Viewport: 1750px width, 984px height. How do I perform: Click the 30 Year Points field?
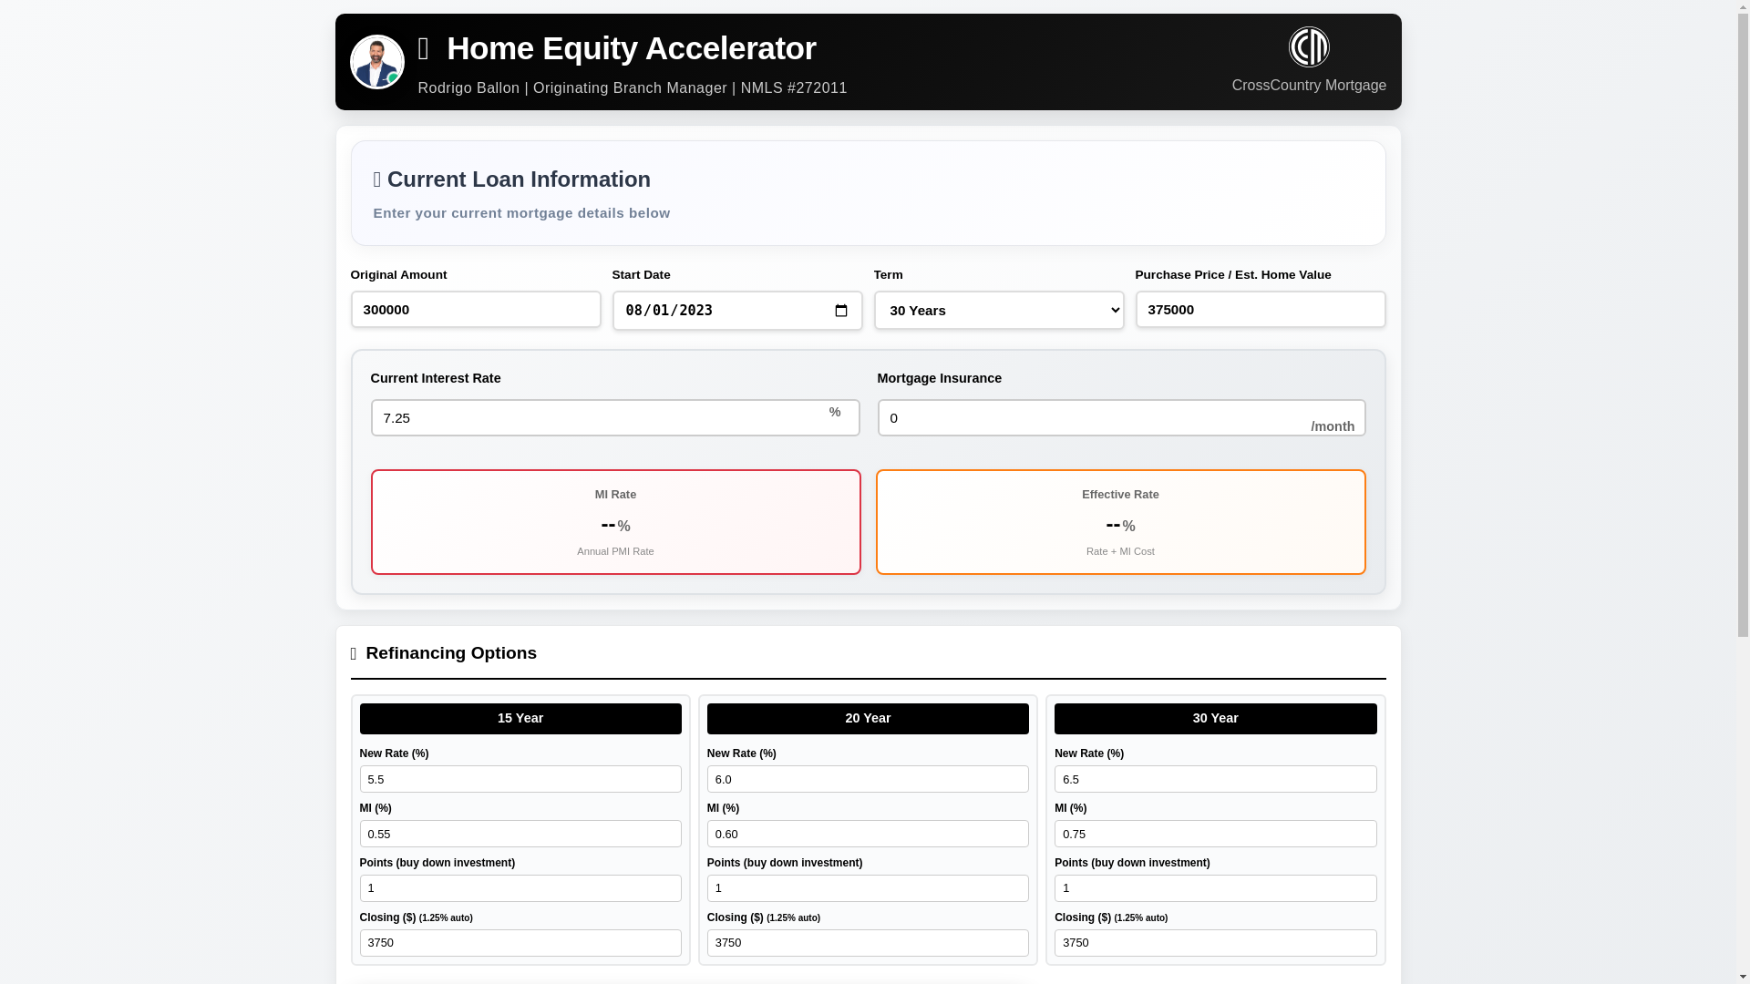pos(1214,888)
